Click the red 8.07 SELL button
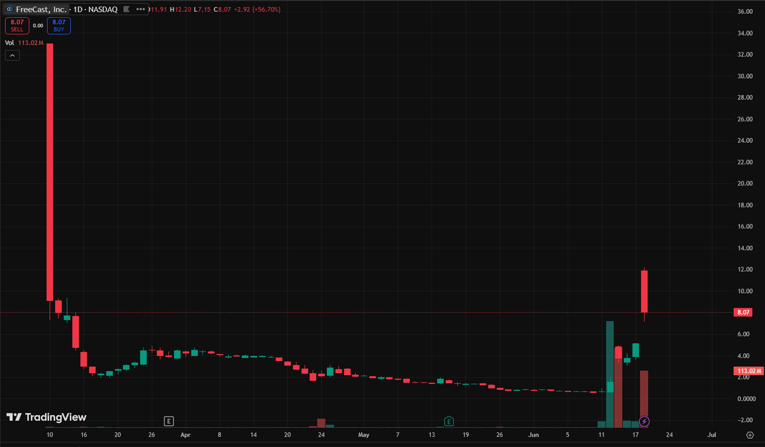Viewport: 765px width, 447px height. [x=17, y=25]
